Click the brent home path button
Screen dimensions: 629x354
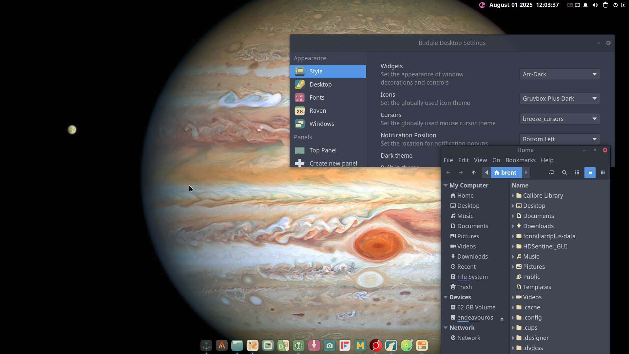pos(506,172)
